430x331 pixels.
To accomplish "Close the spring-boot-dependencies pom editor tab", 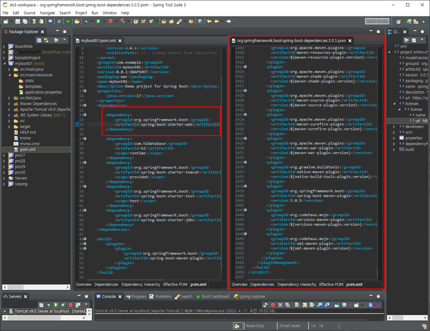I will (350, 41).
